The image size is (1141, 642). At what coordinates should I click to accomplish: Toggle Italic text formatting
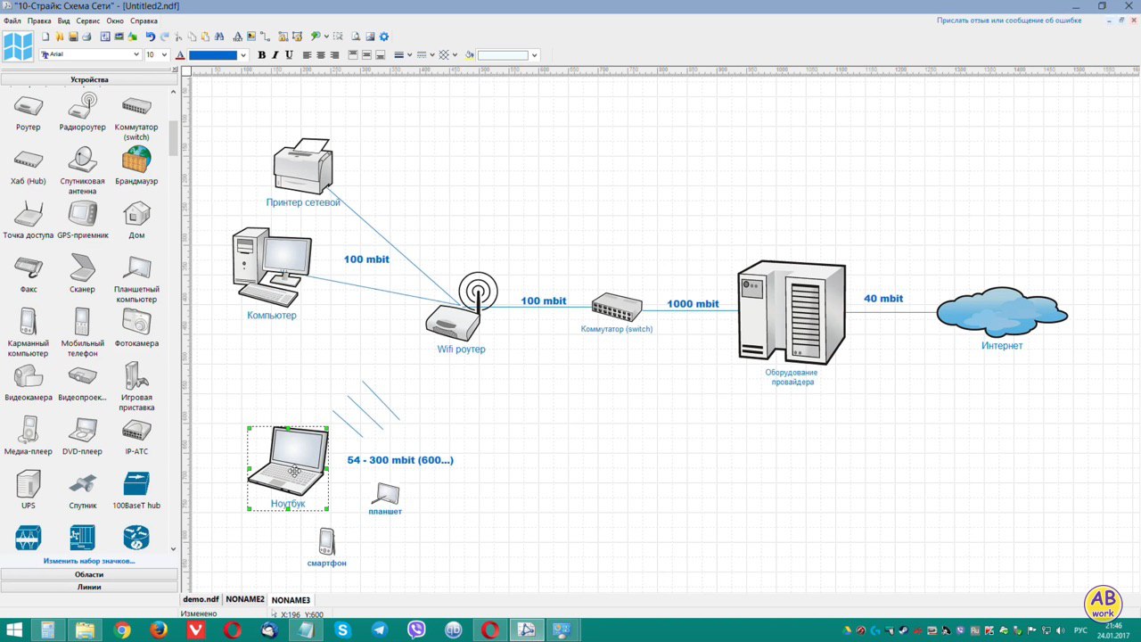(275, 55)
